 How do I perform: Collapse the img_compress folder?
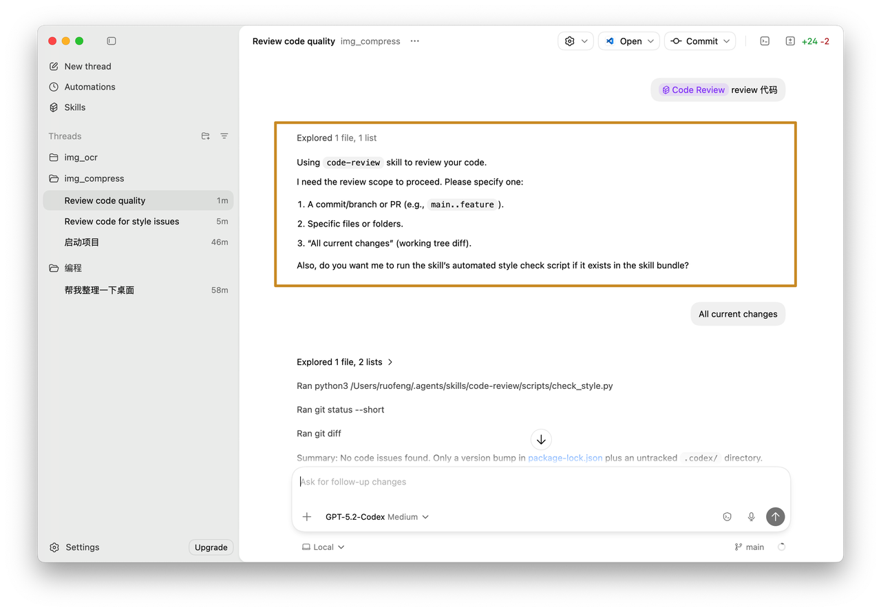coord(54,178)
